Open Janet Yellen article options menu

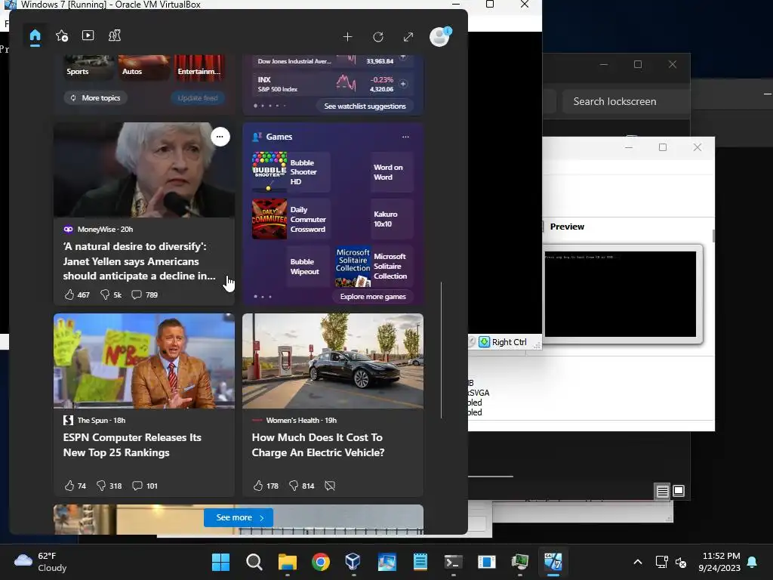pyautogui.click(x=220, y=137)
